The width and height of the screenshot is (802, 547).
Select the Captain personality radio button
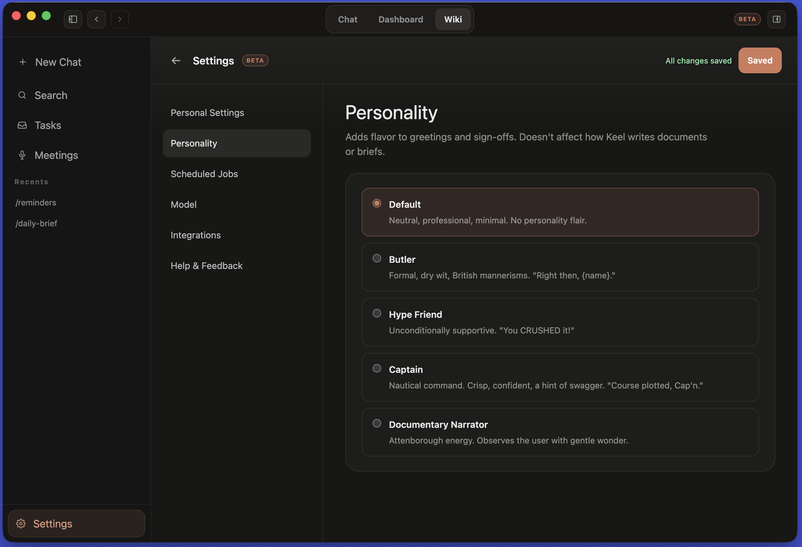point(377,368)
